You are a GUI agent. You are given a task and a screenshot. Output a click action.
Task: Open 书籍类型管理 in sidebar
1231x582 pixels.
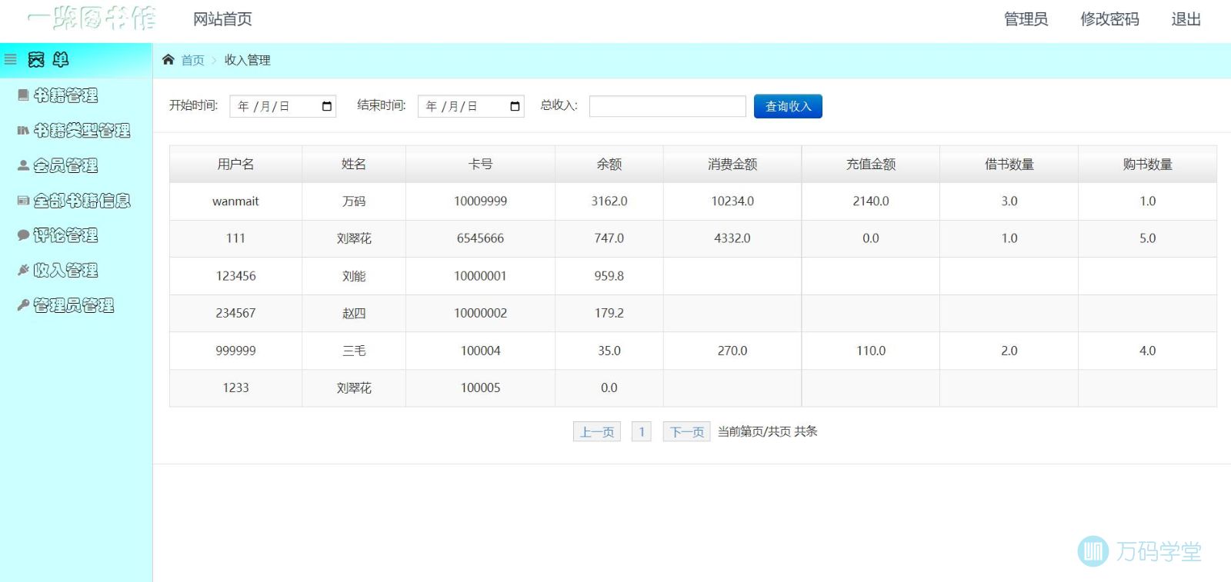(x=82, y=131)
